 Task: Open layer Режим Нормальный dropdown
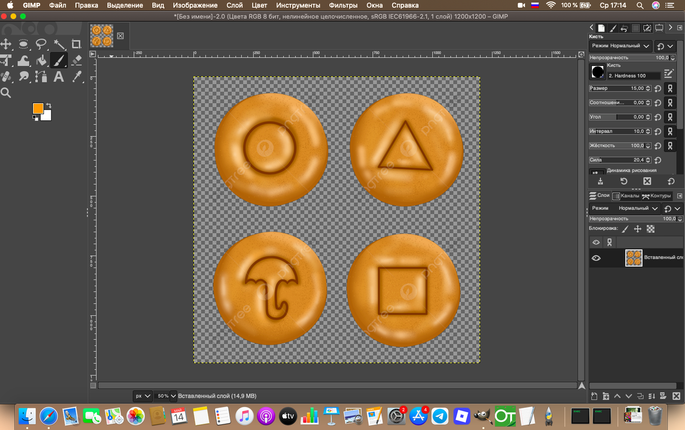click(x=624, y=209)
